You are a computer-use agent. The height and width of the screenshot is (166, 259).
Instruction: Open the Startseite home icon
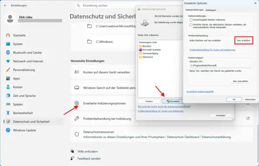pos(8,35)
